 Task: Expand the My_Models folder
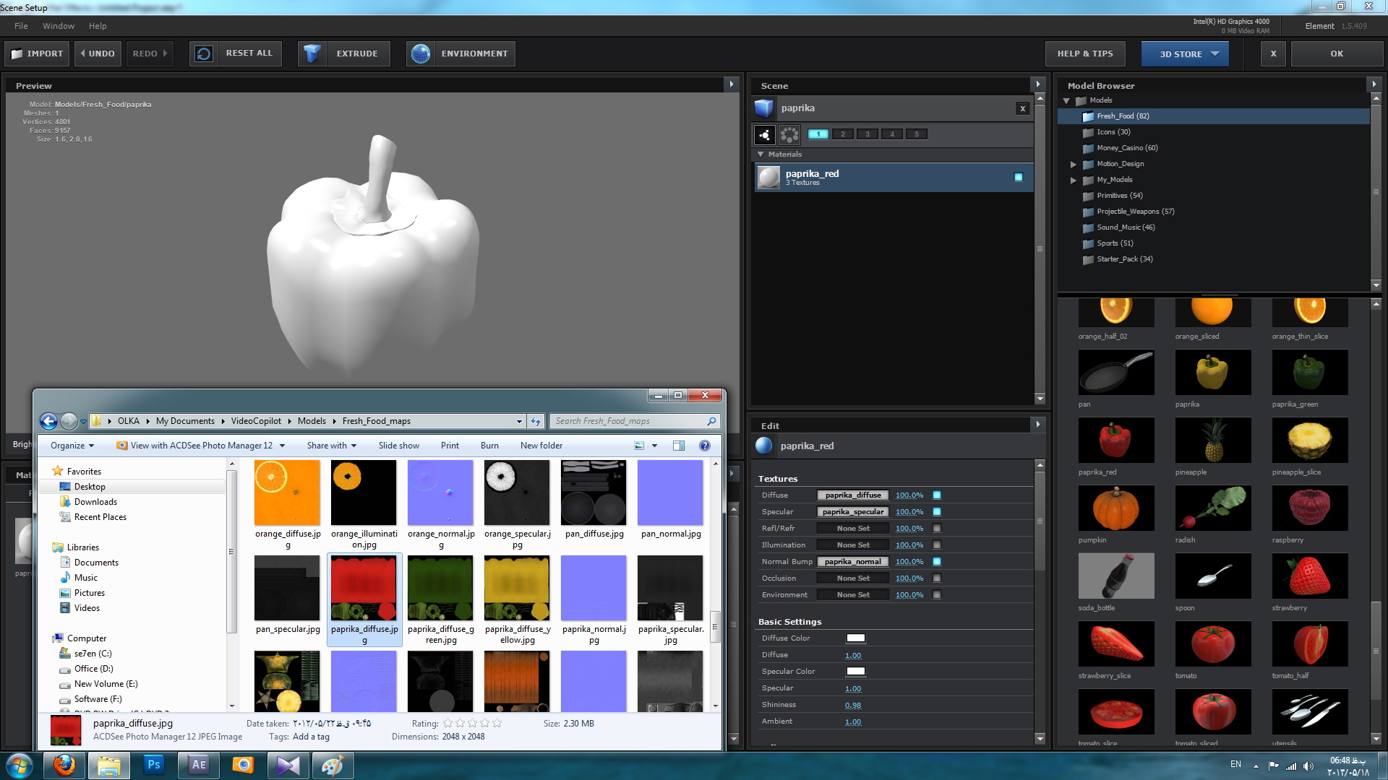(1074, 181)
